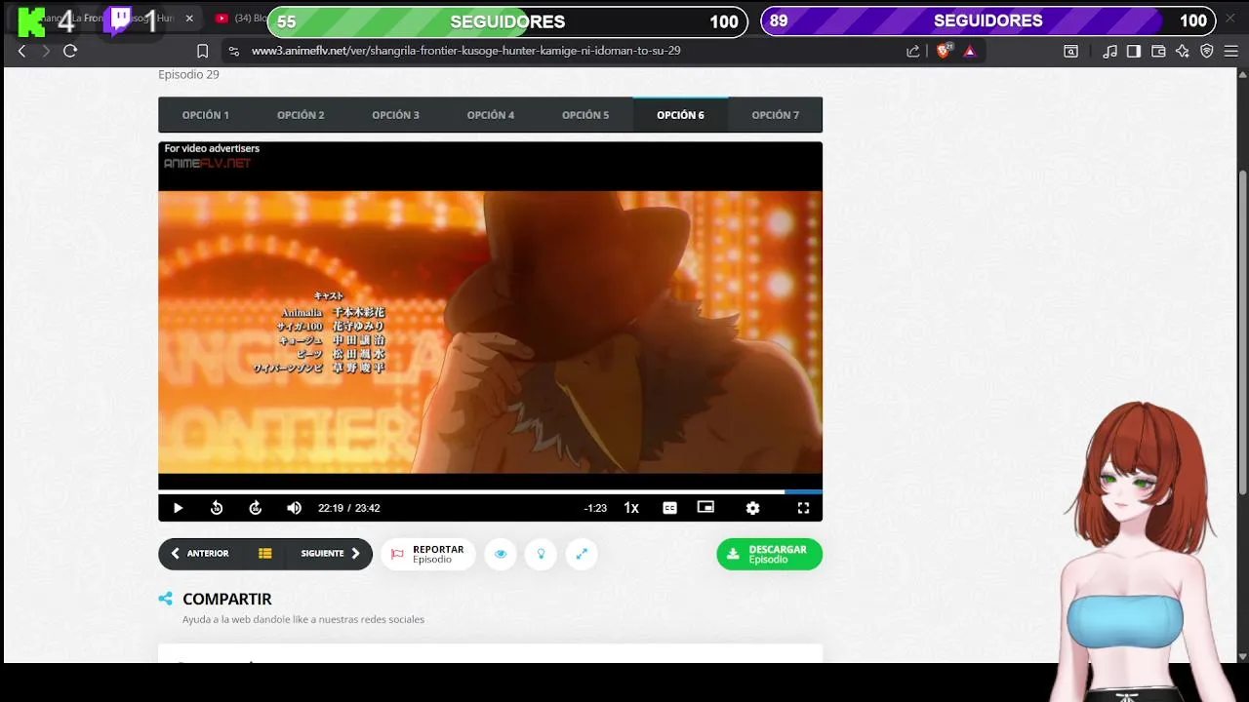1249x702 pixels.
Task: Open site settings icon left of the URL
Action: [233, 51]
